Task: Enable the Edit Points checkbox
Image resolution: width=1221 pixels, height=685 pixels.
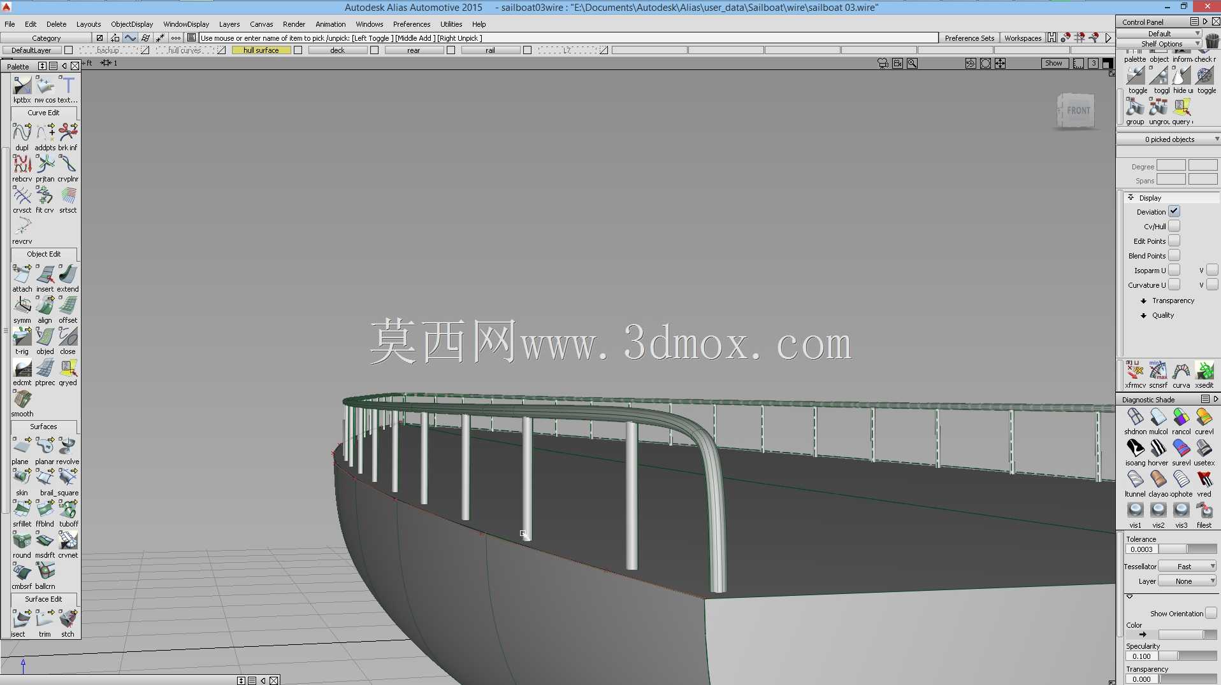Action: (1174, 241)
